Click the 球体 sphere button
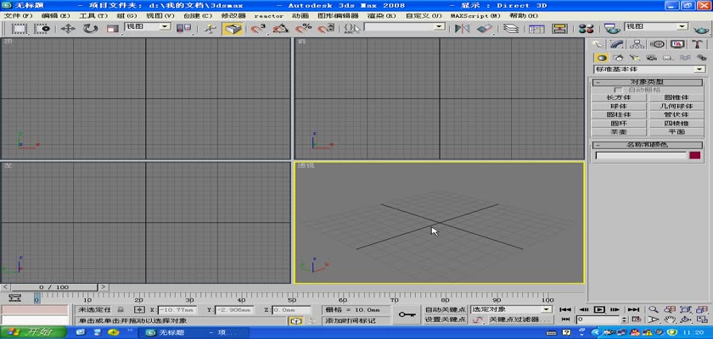Viewport: 713px width, 339px height. tap(619, 106)
